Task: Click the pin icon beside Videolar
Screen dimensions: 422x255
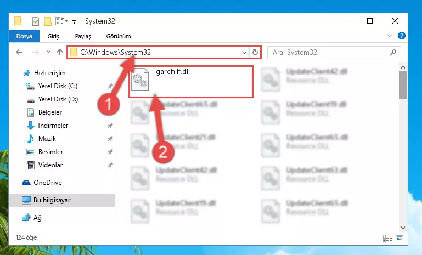Action: point(110,165)
